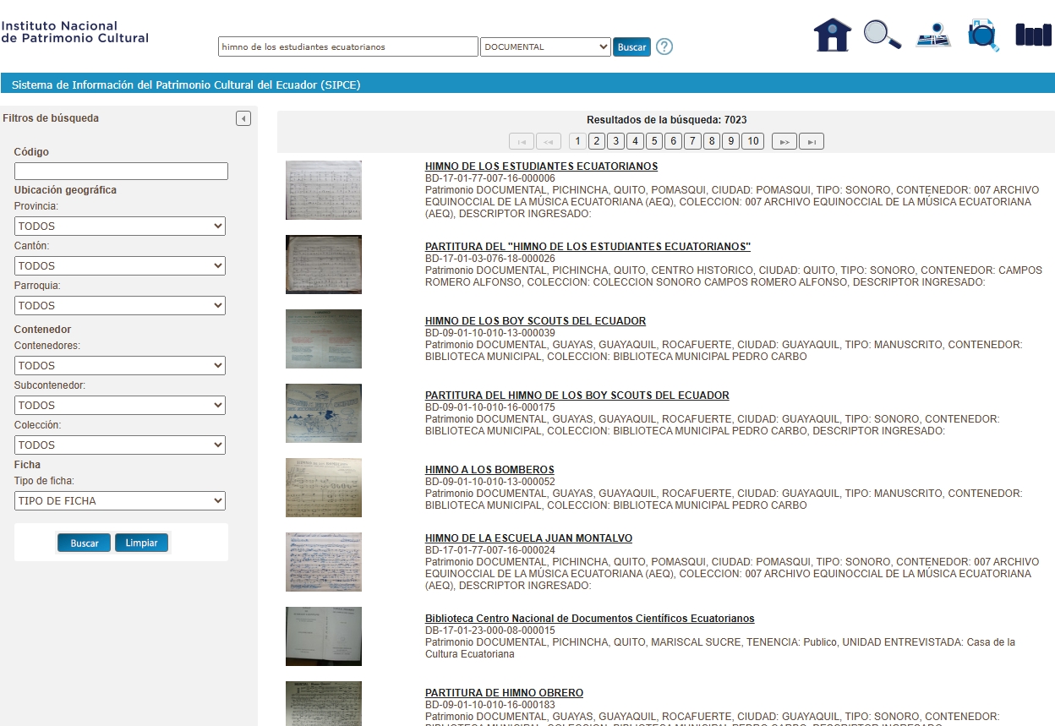Select results page 10

(x=752, y=141)
